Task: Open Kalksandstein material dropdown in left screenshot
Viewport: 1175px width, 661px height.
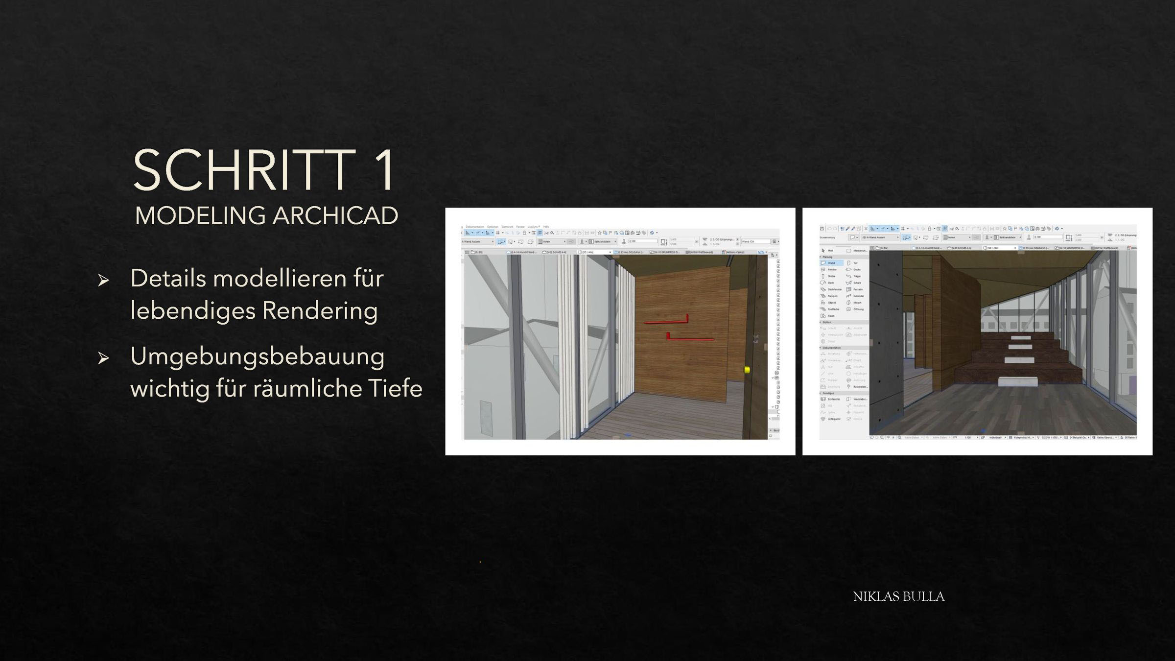Action: pyautogui.click(x=603, y=241)
